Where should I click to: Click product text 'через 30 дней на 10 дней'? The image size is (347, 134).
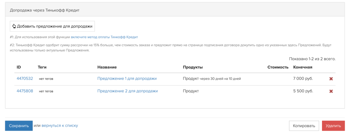(x=220, y=79)
